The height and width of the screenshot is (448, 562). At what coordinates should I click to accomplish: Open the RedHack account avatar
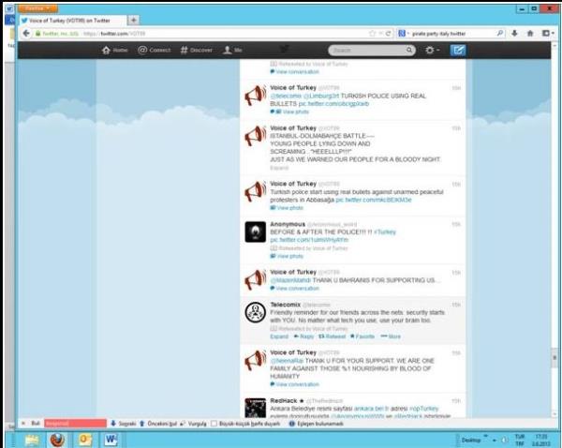coord(255,408)
